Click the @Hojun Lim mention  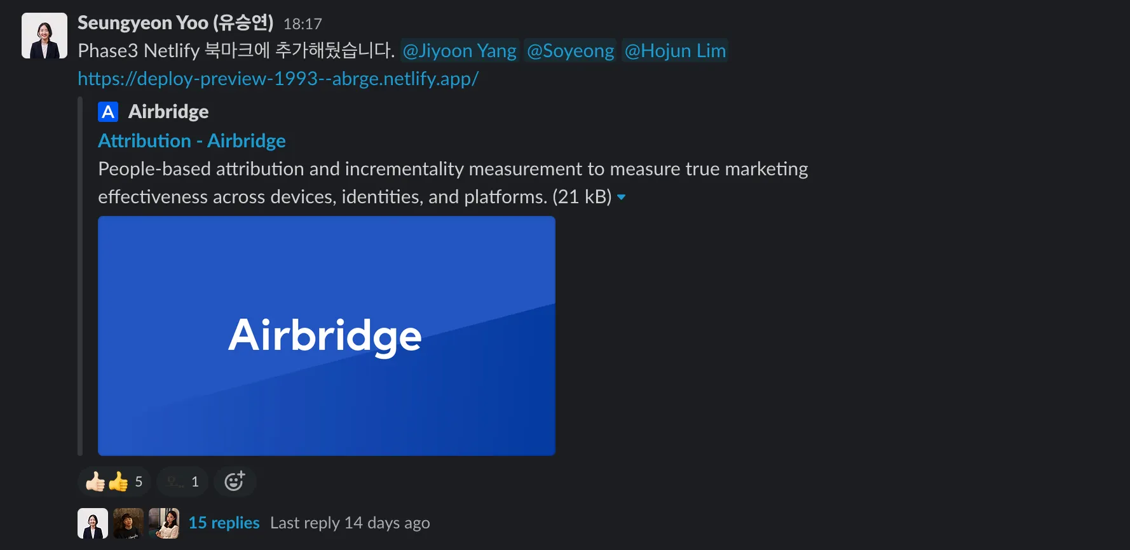(674, 51)
